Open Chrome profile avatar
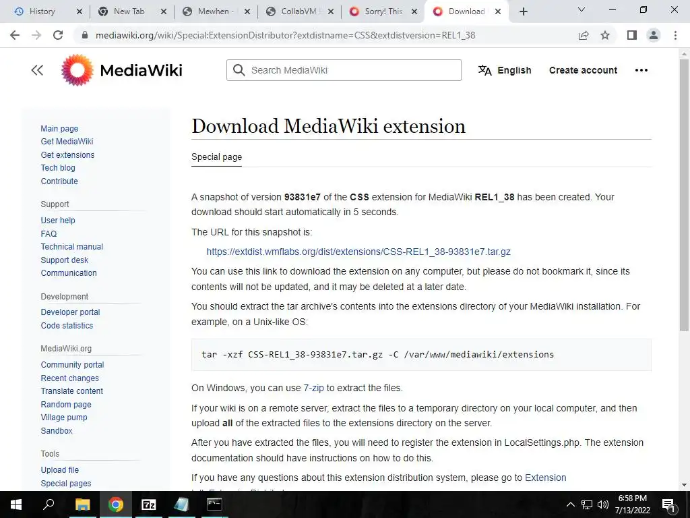Viewport: 690px width, 518px height. coord(654,35)
